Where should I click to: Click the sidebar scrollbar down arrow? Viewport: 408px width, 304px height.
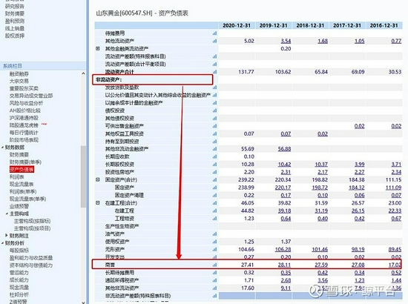coord(83,303)
